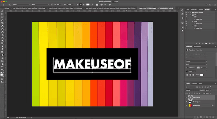The height and width of the screenshot is (119, 217).
Task: Select the Brush tool
Action: tap(2, 32)
